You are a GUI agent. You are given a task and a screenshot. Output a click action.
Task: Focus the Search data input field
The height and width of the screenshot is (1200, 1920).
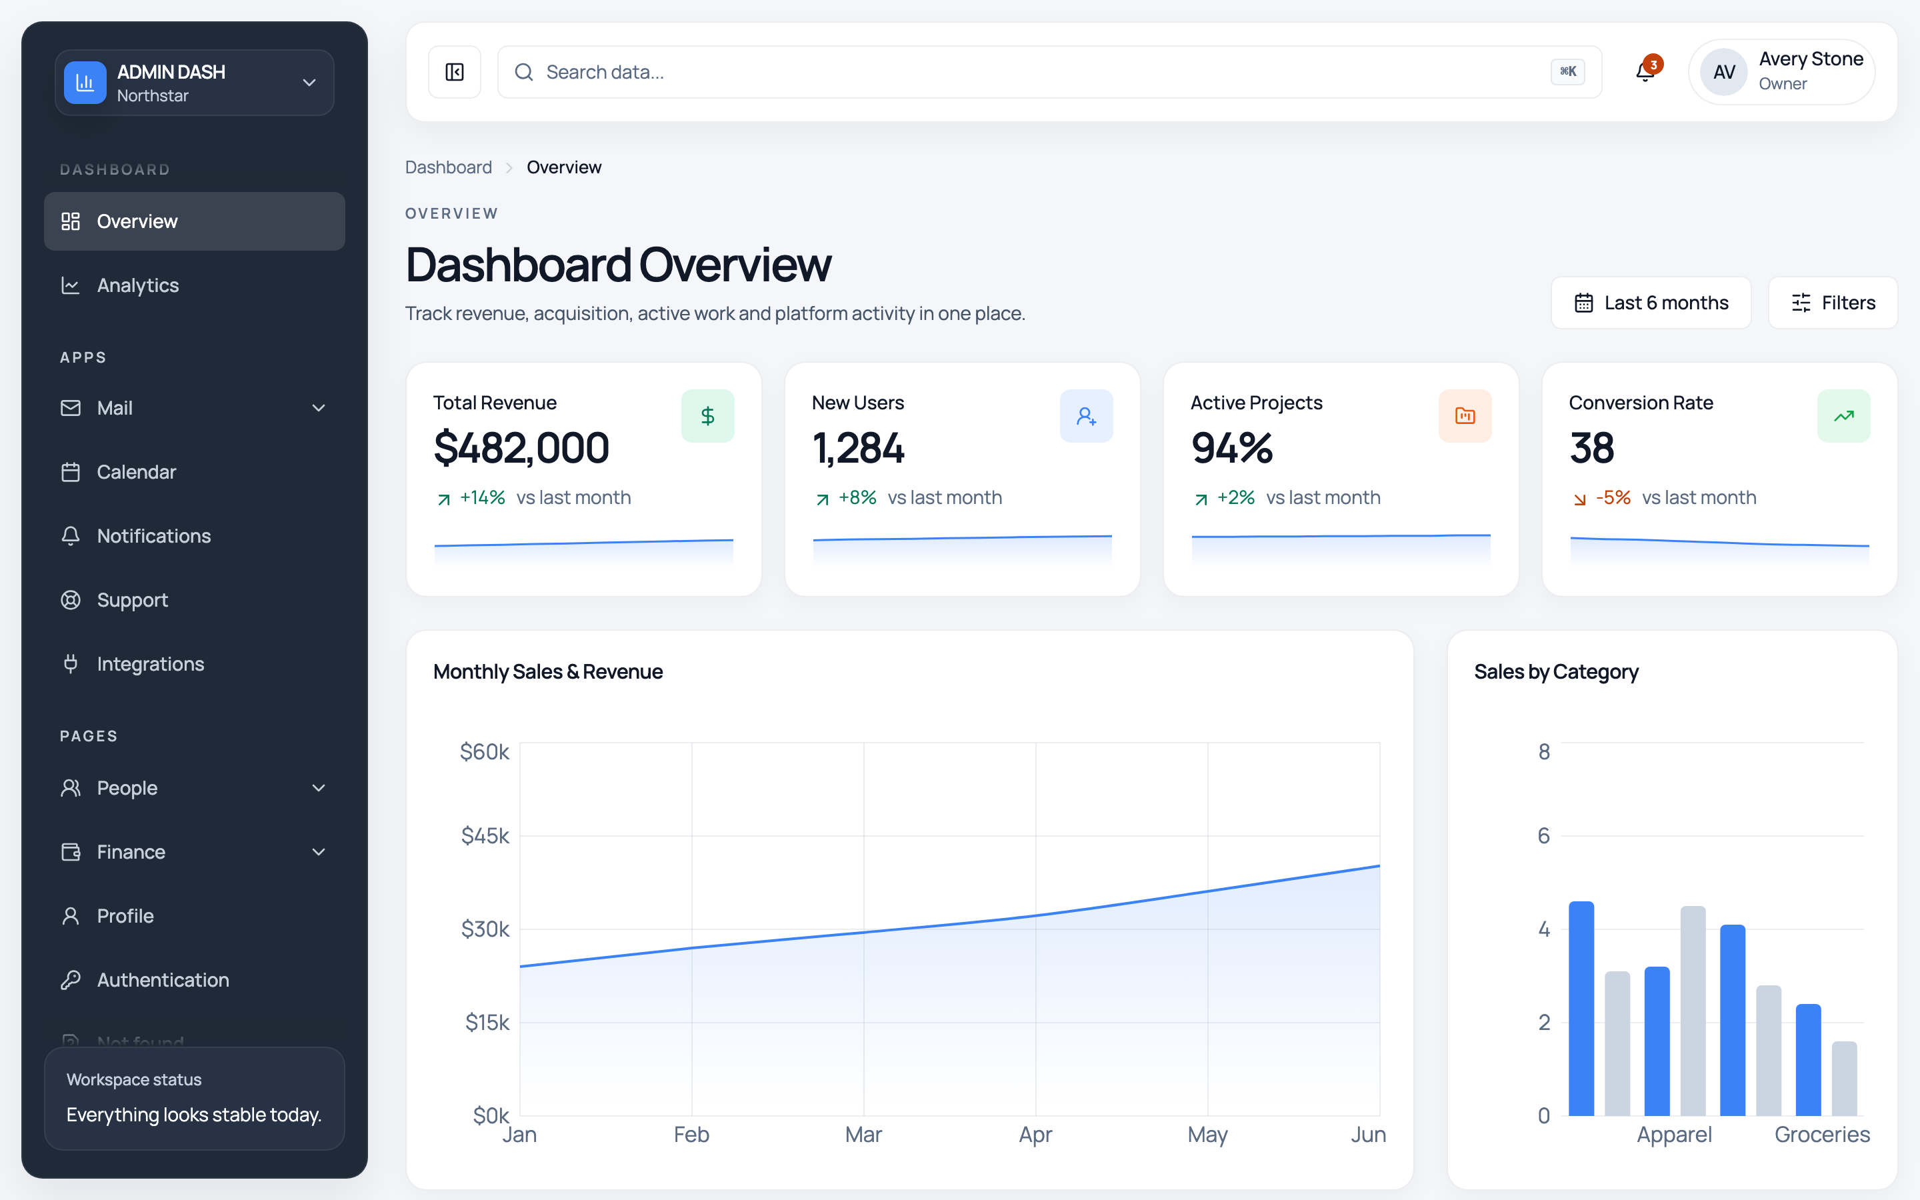pyautogui.click(x=1049, y=72)
